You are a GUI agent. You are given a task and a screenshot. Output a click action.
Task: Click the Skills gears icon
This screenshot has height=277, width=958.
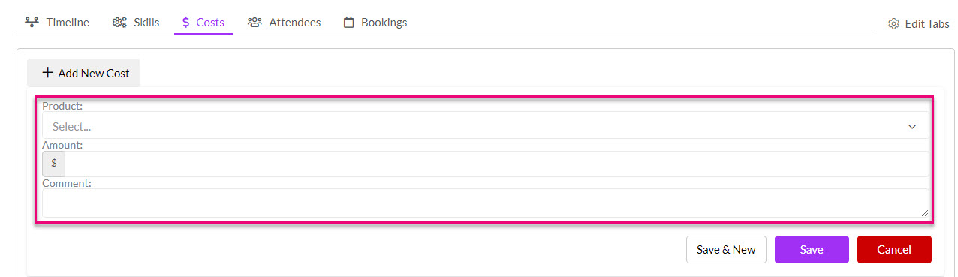pyautogui.click(x=119, y=23)
